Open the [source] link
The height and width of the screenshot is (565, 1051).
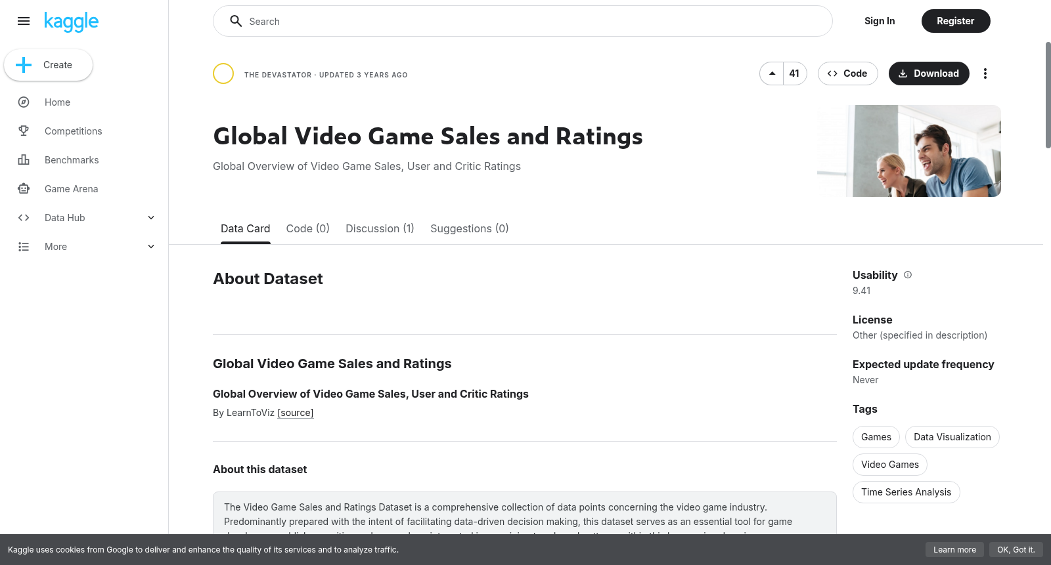point(296,413)
